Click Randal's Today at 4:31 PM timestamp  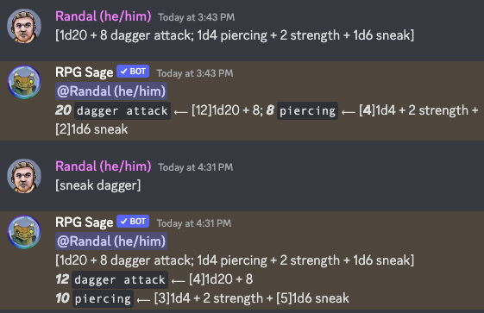195,167
